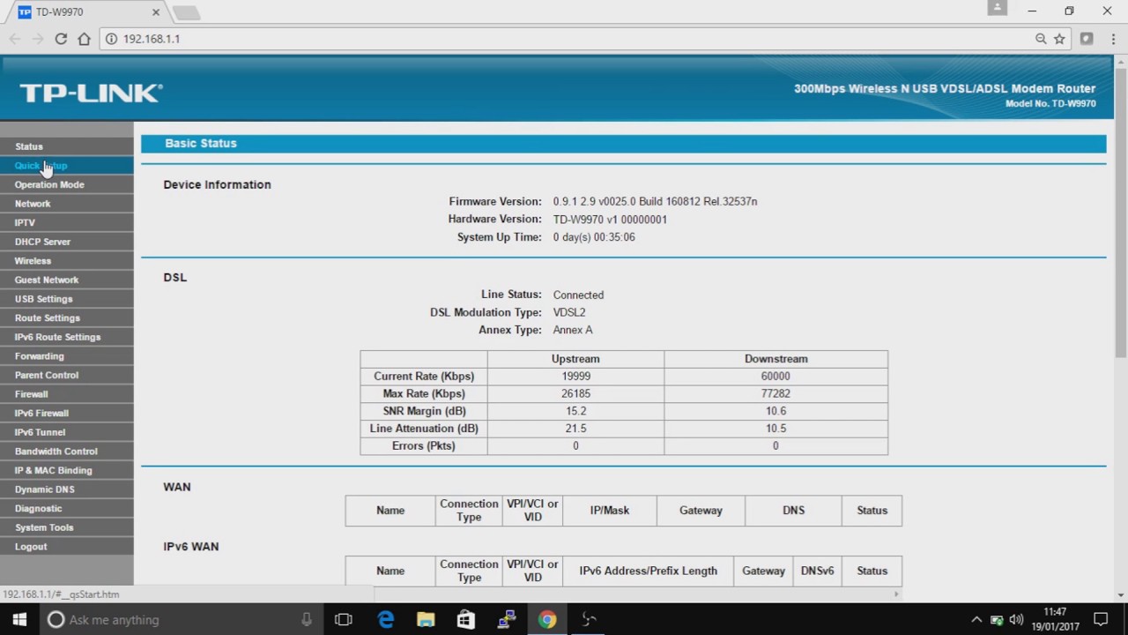Open the Chrome profile user icon
The image size is (1128, 635).
point(997,8)
